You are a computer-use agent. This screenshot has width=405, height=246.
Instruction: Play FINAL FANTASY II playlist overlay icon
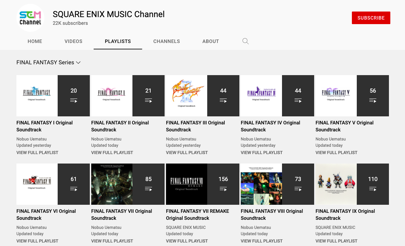pyautogui.click(x=148, y=101)
